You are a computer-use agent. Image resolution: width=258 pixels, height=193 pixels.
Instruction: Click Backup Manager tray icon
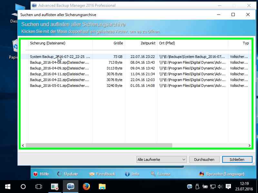pyautogui.click(x=190, y=187)
